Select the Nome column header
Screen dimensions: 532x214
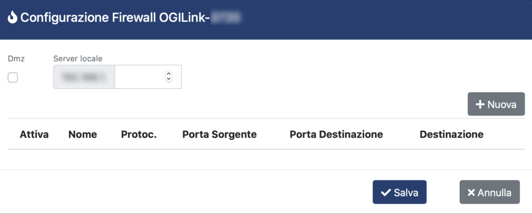(83, 134)
